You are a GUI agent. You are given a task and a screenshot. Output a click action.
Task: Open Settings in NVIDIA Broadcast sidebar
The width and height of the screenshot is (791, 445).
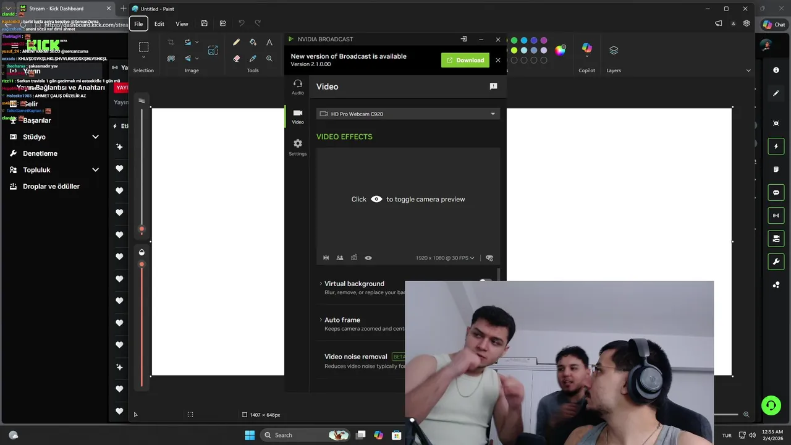tap(298, 147)
